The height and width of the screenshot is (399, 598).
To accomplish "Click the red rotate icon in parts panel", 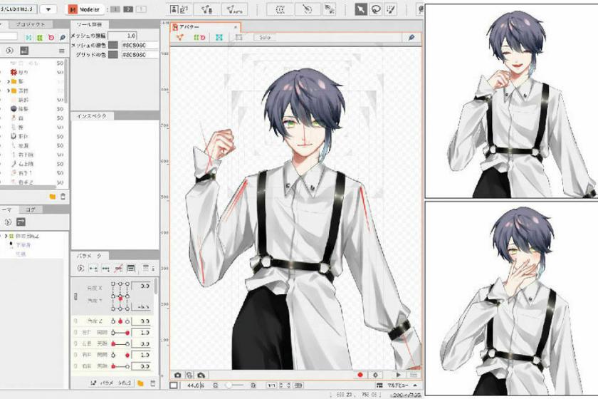I will (51, 38).
